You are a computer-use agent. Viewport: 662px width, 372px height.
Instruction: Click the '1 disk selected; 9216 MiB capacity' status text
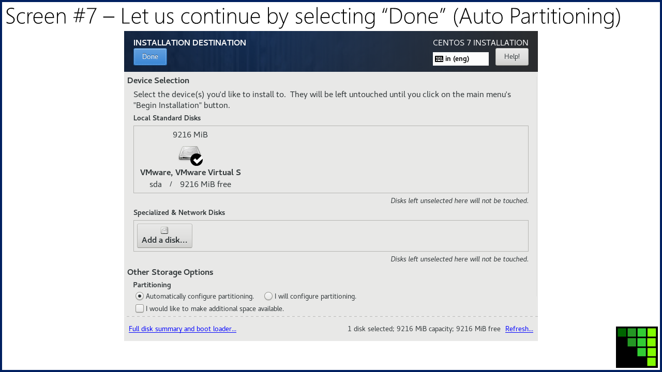[401, 329]
